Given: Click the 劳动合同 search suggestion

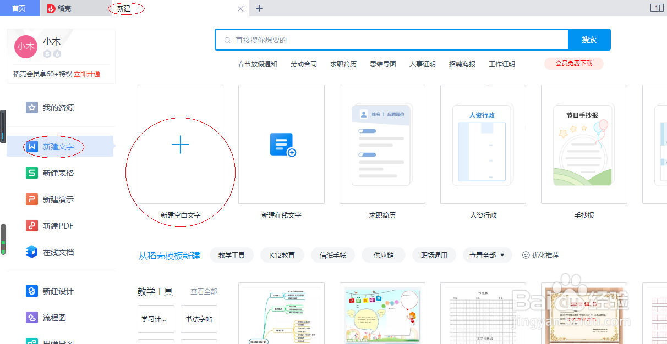Looking at the screenshot, I should coord(304,64).
